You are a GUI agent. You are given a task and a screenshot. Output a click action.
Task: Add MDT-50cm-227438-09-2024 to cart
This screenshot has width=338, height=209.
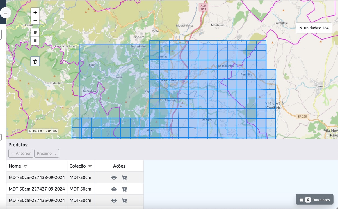click(x=124, y=178)
